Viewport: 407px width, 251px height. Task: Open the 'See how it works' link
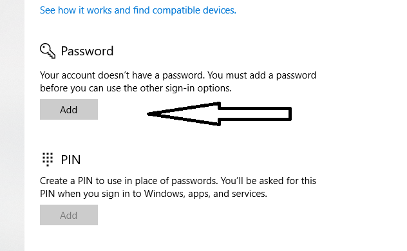(138, 10)
